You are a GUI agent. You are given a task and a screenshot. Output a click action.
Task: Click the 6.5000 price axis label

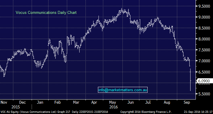click(204, 72)
